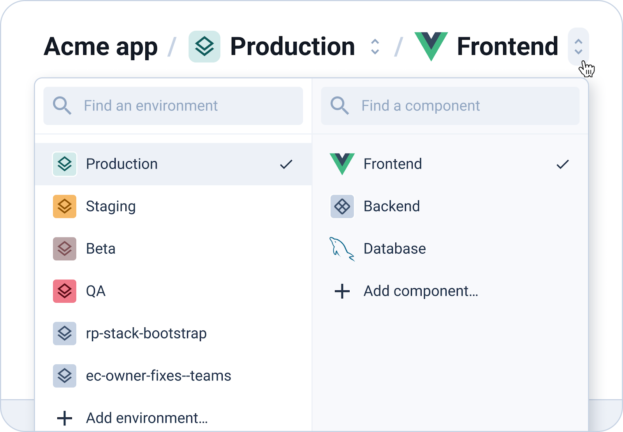Screen dimensions: 623x432
Task: Toggle the Frontend component switcher chevrons
Action: tap(578, 47)
